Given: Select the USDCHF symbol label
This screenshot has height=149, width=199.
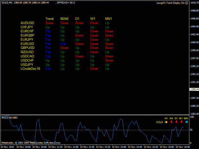Looking at the screenshot, I should pos(27,60).
